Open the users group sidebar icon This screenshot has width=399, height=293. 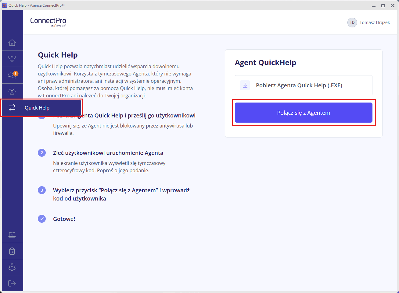(x=12, y=91)
